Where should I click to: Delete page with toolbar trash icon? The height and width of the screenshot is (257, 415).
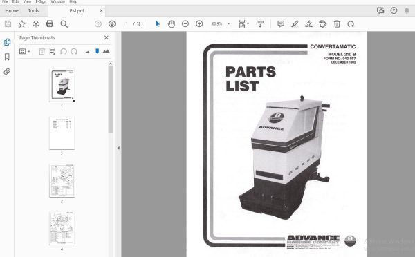tap(337, 23)
